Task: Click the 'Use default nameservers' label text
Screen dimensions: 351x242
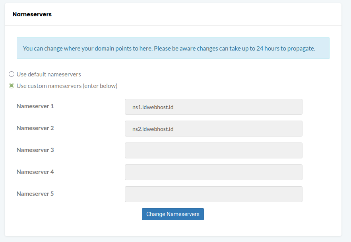Action: 48,74
